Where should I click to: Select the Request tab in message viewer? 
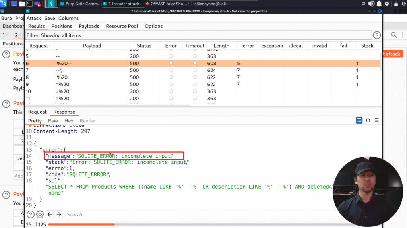click(x=37, y=112)
